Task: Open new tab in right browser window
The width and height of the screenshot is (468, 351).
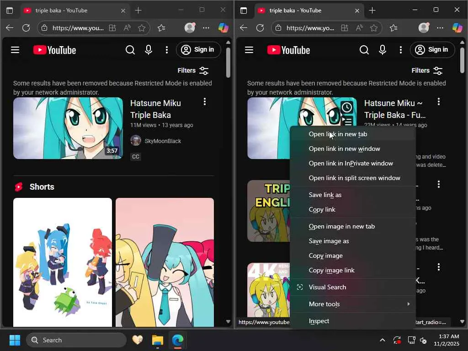Action: (x=372, y=11)
